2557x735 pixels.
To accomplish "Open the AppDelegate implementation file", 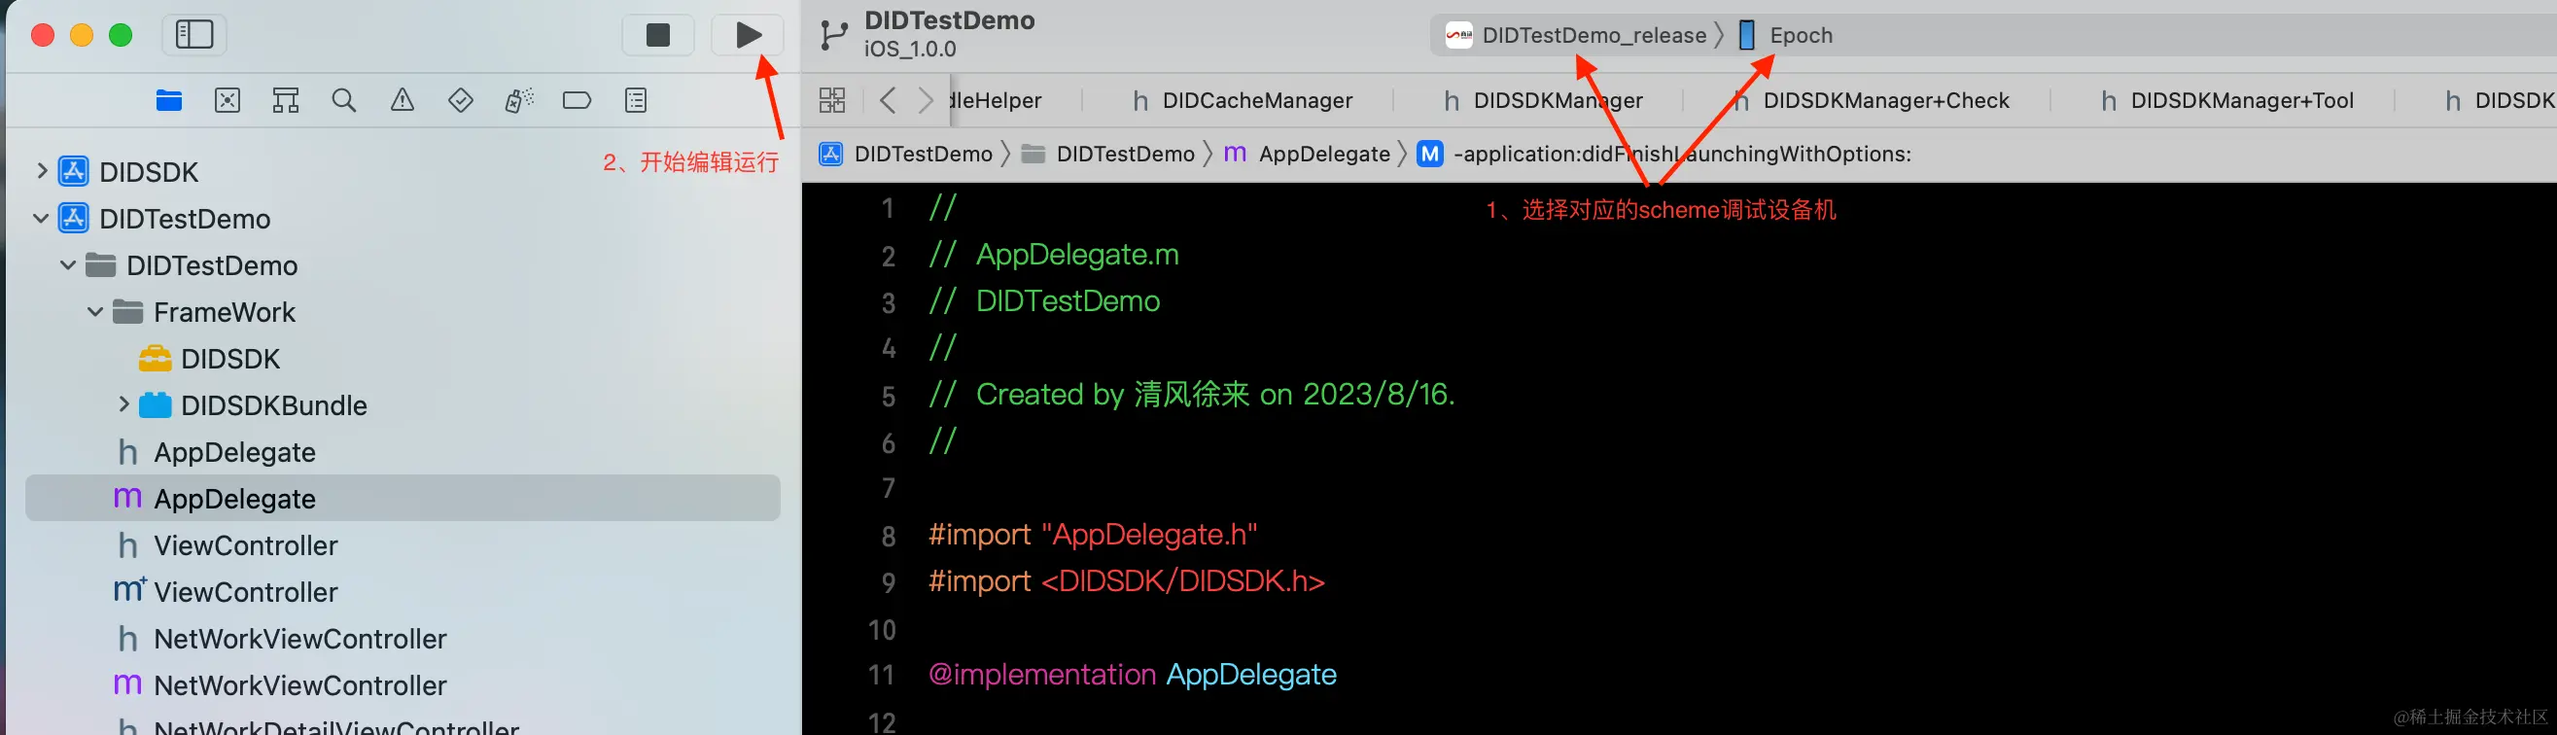I will (x=402, y=499).
